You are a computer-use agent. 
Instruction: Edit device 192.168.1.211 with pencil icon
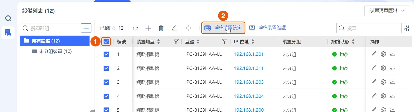pos(374,68)
